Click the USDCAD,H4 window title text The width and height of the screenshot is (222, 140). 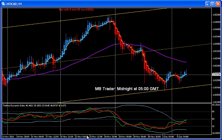[x=14, y=4]
